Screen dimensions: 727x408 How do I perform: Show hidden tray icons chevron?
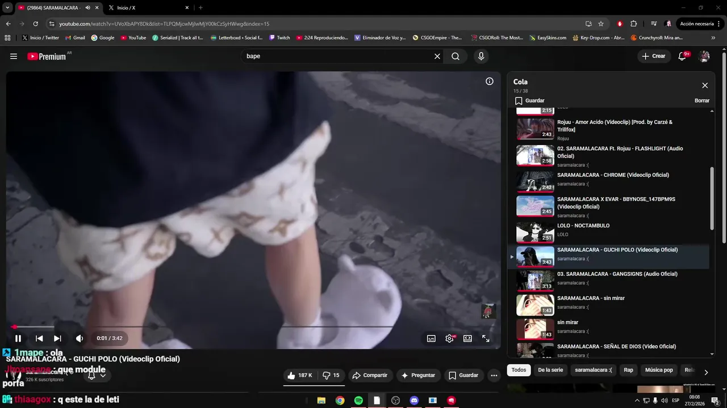637,401
